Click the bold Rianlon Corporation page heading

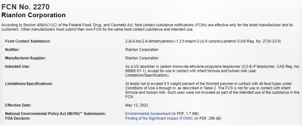point(33,15)
